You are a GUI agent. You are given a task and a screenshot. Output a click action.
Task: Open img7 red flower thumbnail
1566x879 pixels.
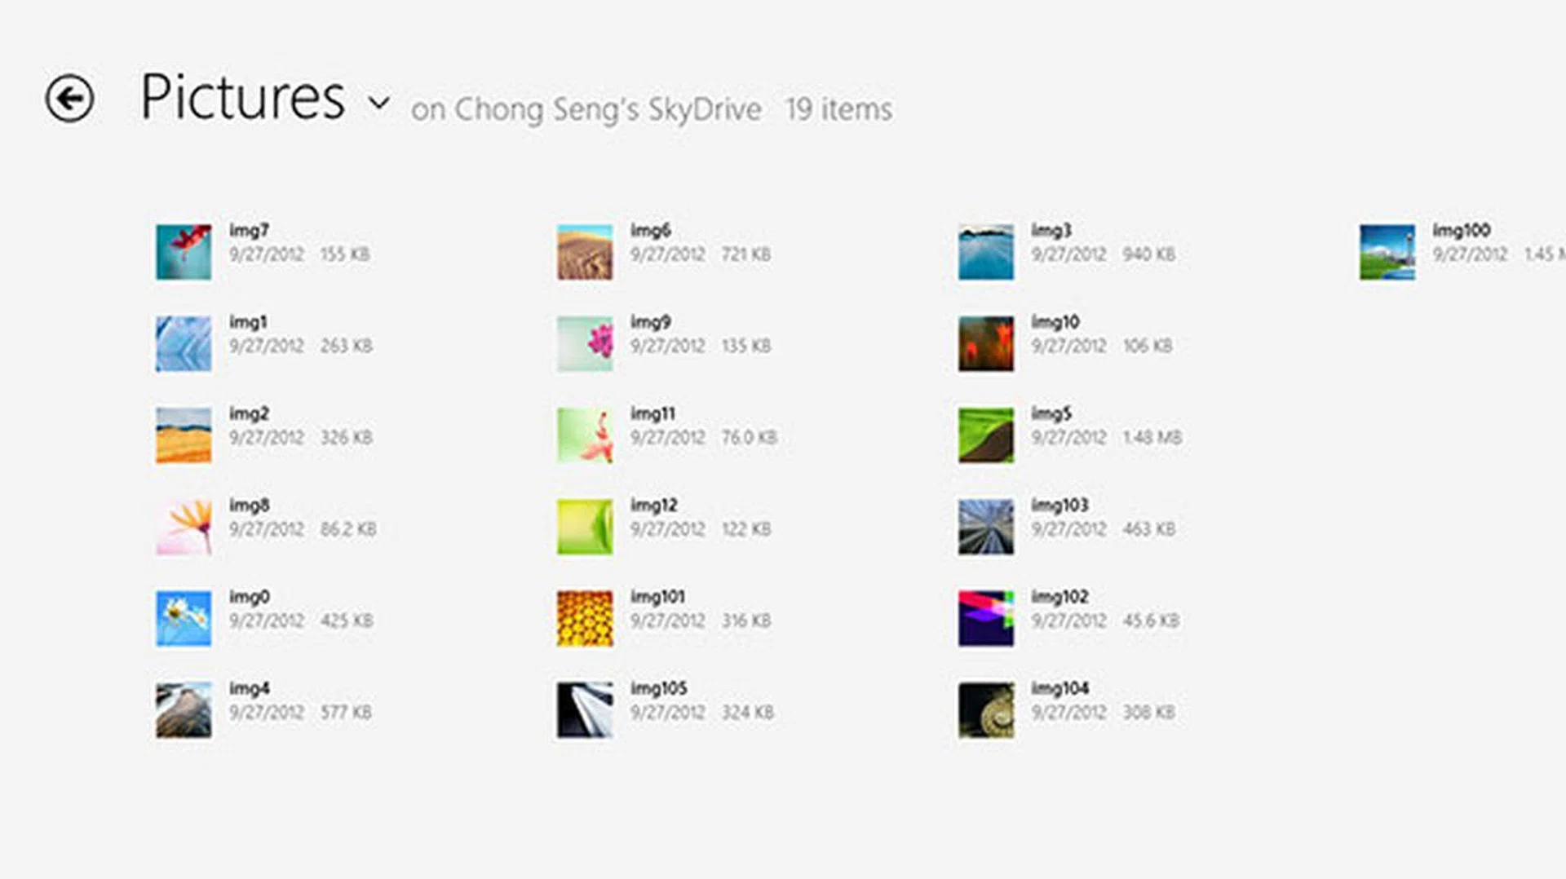pyautogui.click(x=184, y=252)
